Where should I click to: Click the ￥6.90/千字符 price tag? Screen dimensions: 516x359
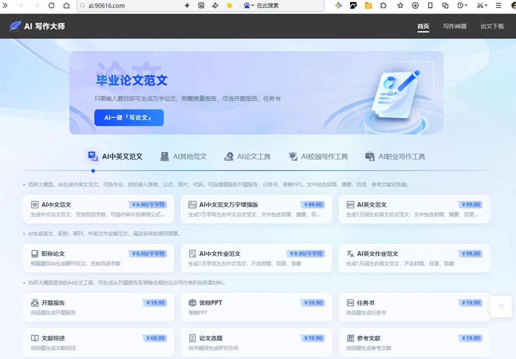pyautogui.click(x=148, y=205)
